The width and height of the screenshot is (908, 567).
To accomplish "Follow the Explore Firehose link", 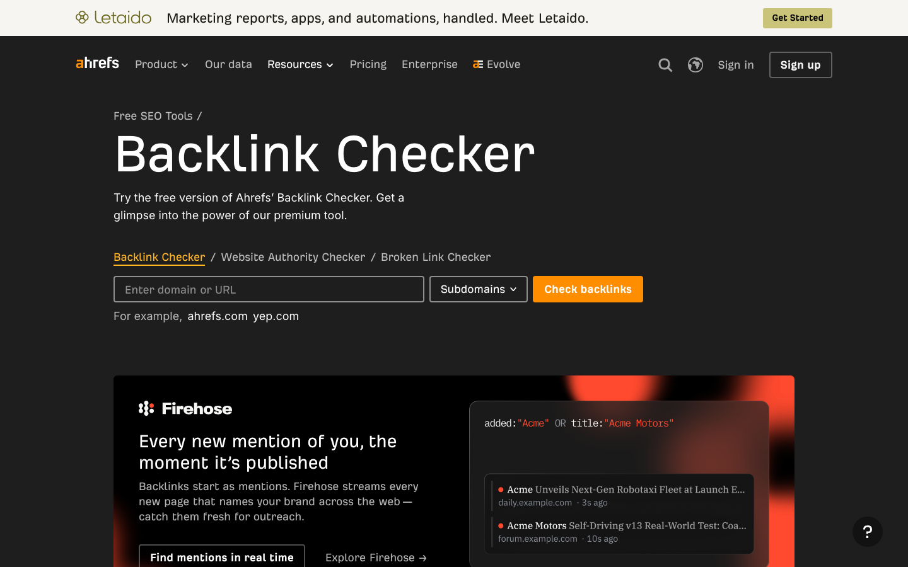I will tap(376, 558).
